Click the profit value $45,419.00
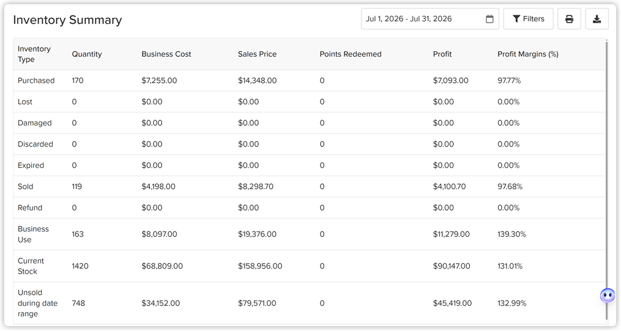Image resolution: width=621 pixels, height=331 pixels. pyautogui.click(x=452, y=304)
